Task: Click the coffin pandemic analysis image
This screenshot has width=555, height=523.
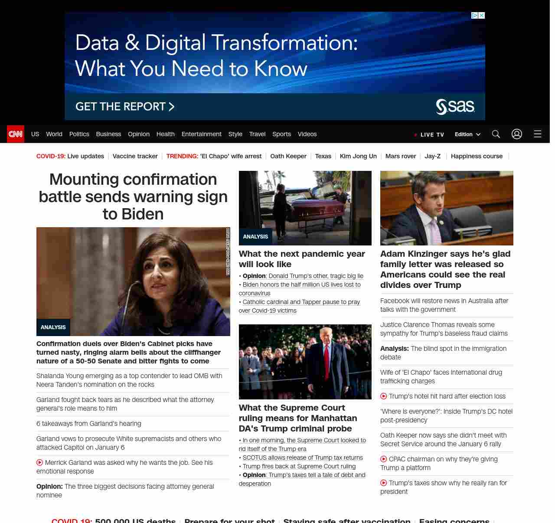Action: click(x=305, y=208)
